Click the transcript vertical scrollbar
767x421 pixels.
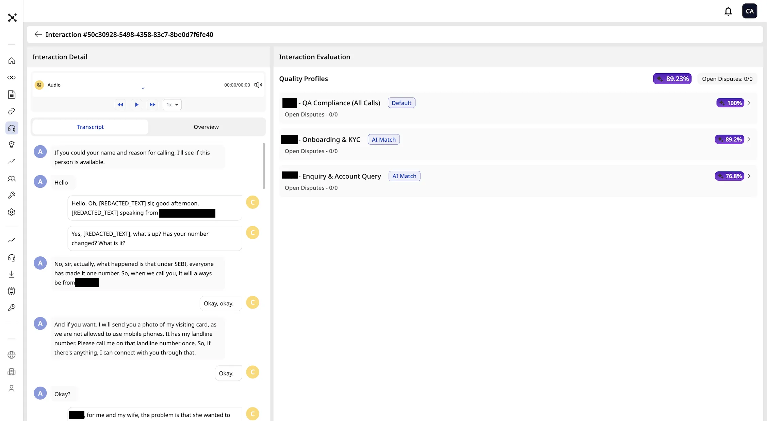pos(264,166)
